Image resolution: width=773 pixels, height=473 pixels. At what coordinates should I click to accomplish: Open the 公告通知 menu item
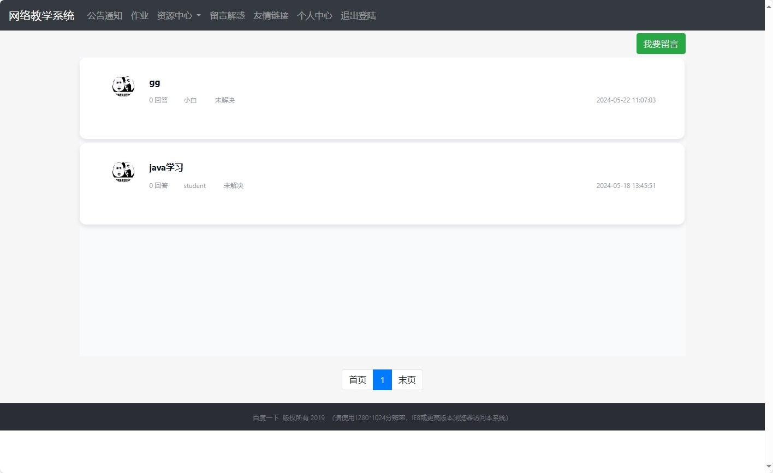pos(105,15)
